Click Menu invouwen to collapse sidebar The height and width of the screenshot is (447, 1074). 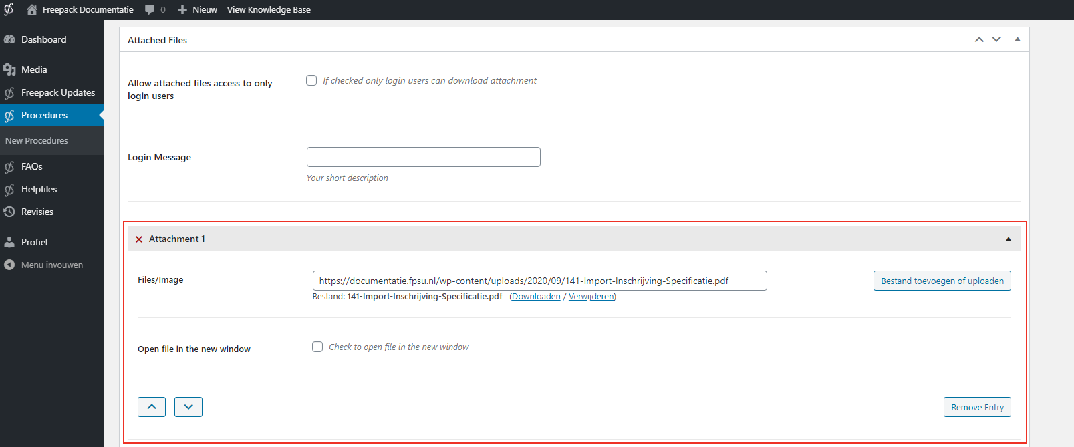tap(52, 265)
